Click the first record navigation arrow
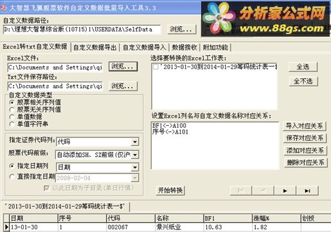The height and width of the screenshot is (232, 331). [x=241, y=190]
